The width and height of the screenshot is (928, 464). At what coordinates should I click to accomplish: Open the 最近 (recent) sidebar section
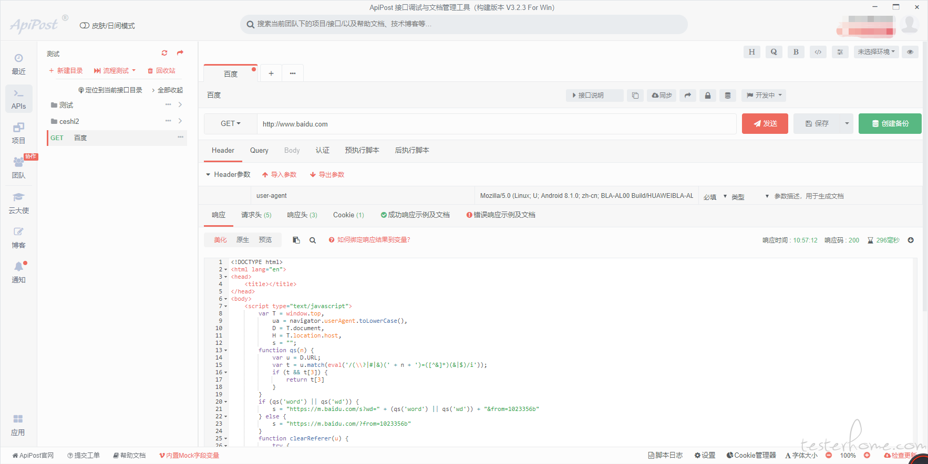pyautogui.click(x=18, y=64)
